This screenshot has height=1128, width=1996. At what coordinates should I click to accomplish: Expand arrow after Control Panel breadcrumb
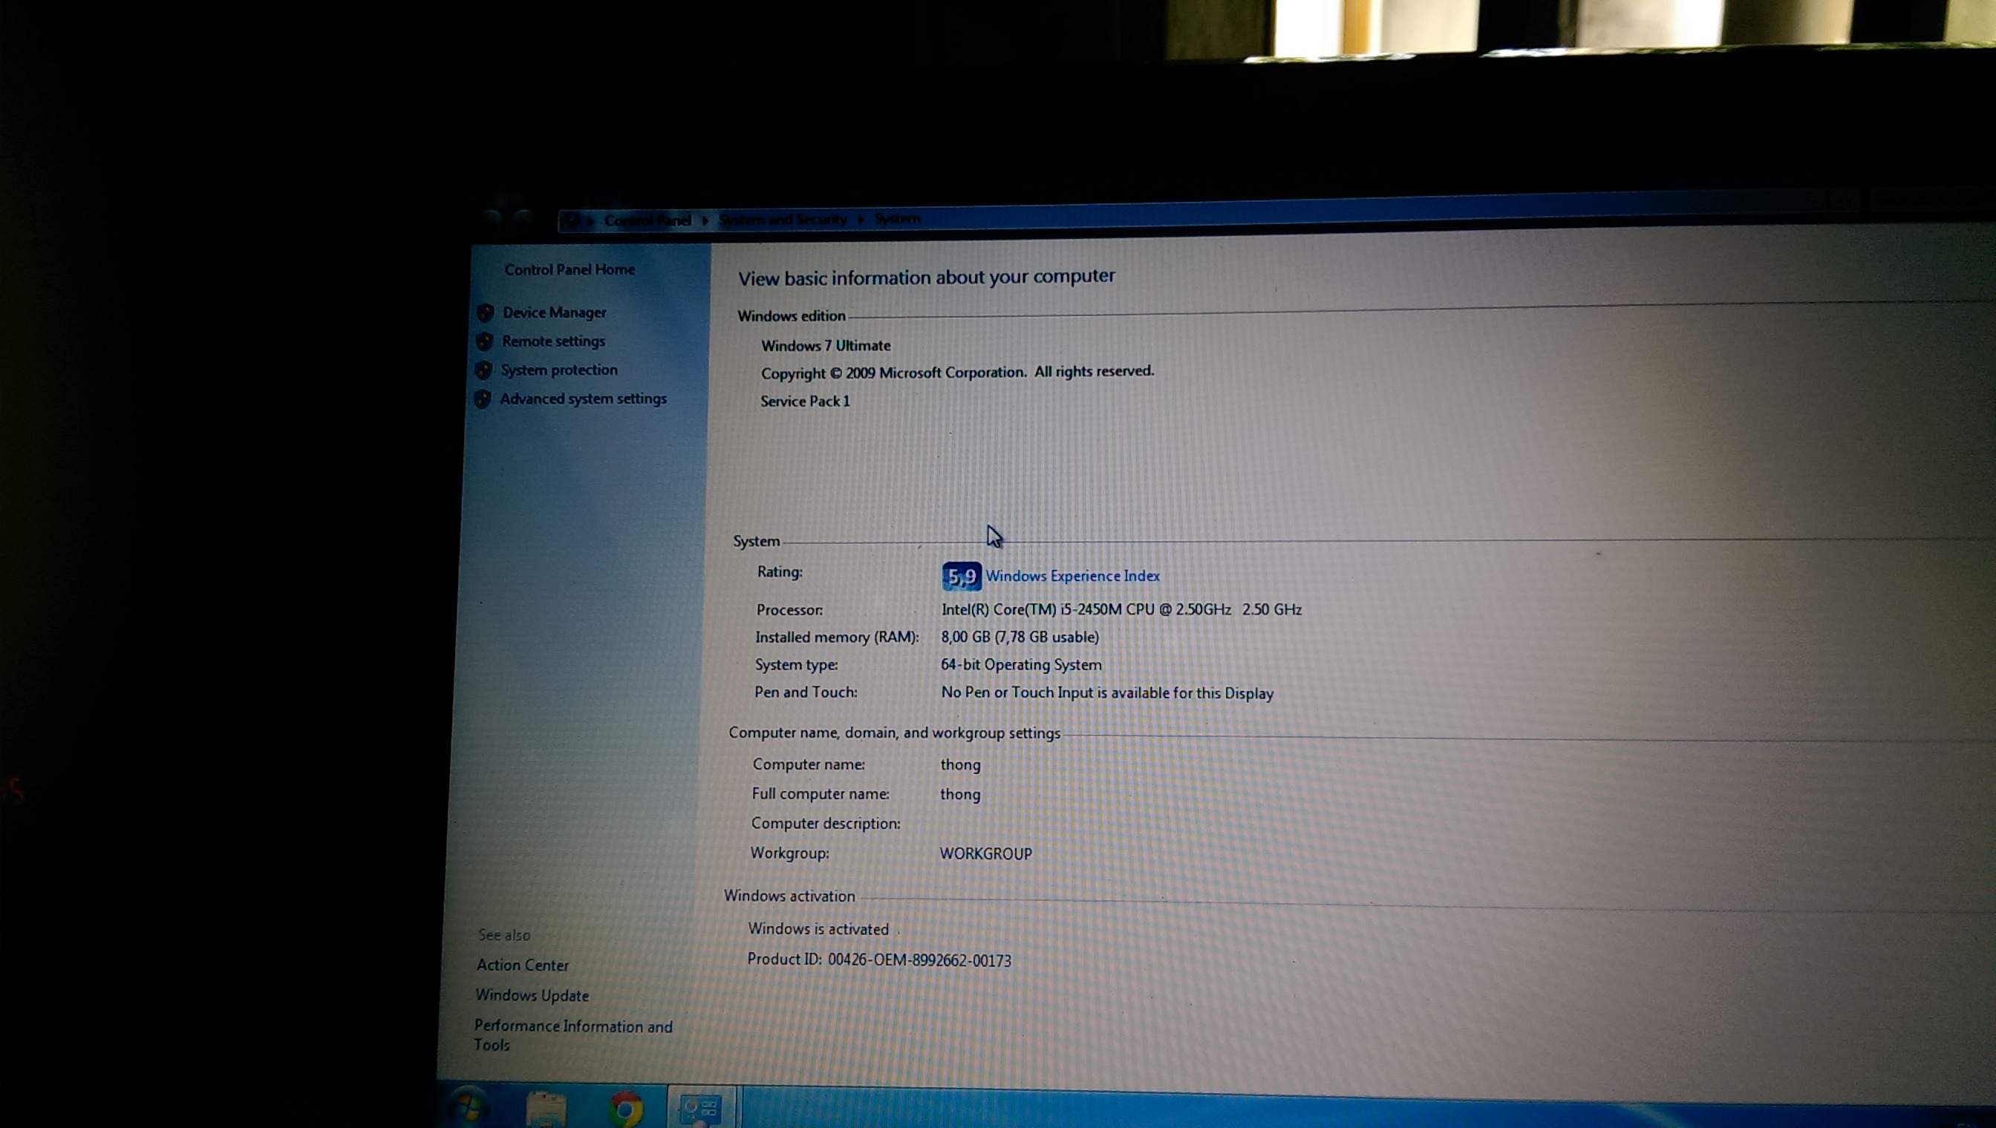click(705, 221)
